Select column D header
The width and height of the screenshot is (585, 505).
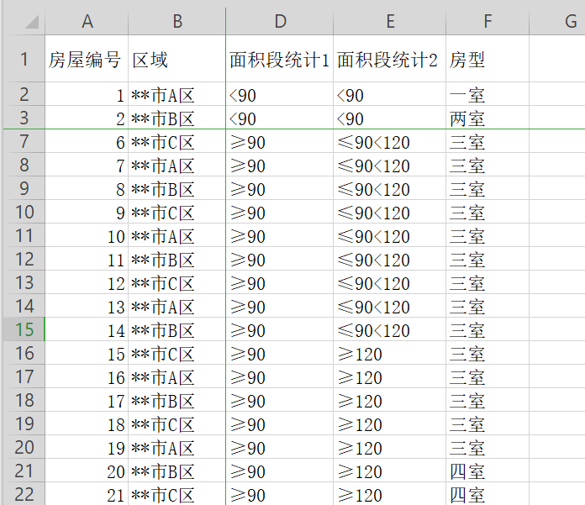point(280,21)
